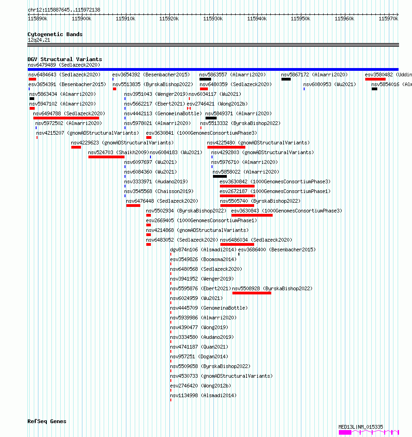Image resolution: width=412 pixels, height=437 pixels.
Task: Open nsv6486034 (Sedlazeck2020) variant
Action: coord(256,241)
